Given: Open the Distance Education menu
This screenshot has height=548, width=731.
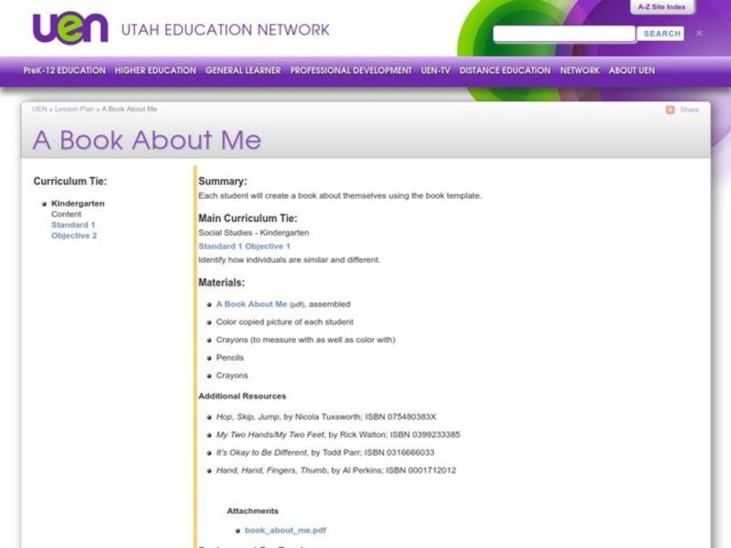Looking at the screenshot, I should coord(505,70).
